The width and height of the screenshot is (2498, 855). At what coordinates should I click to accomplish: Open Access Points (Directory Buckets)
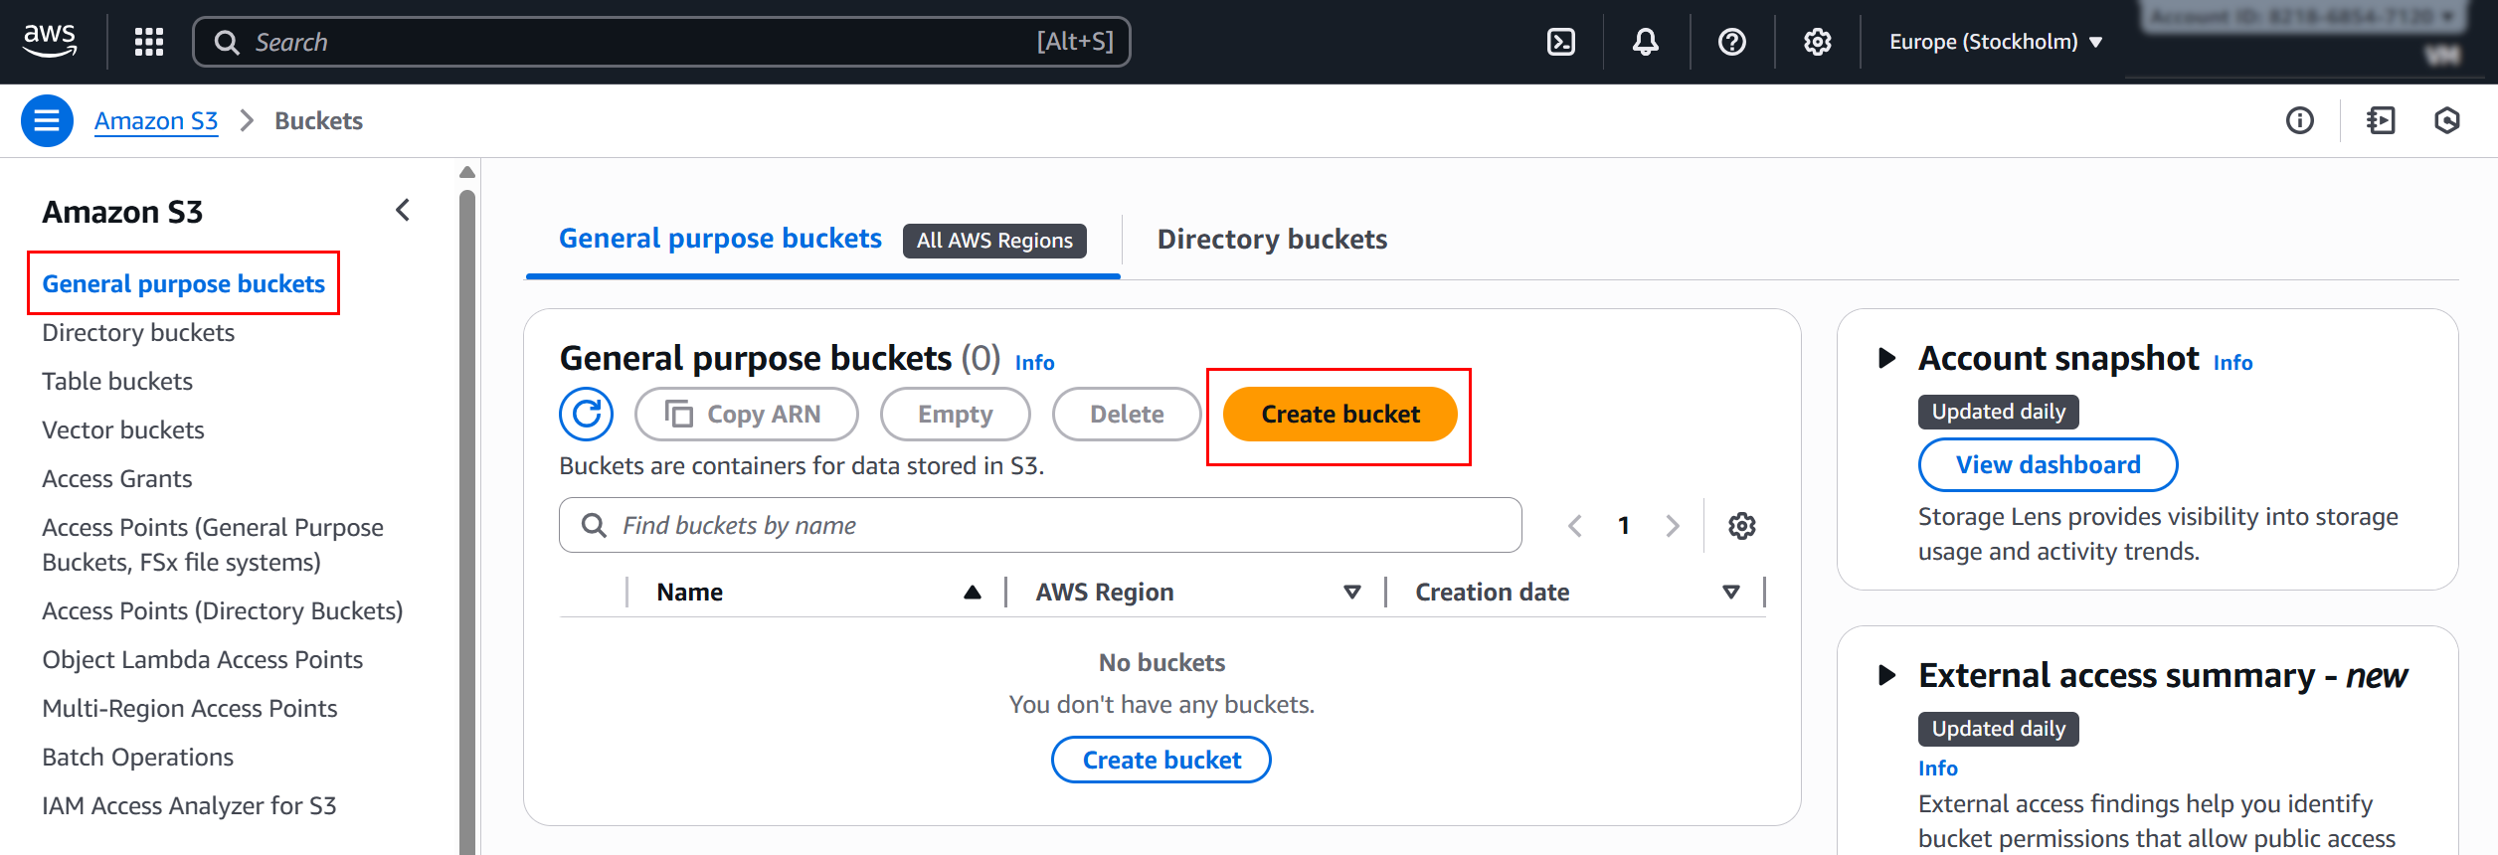(223, 610)
